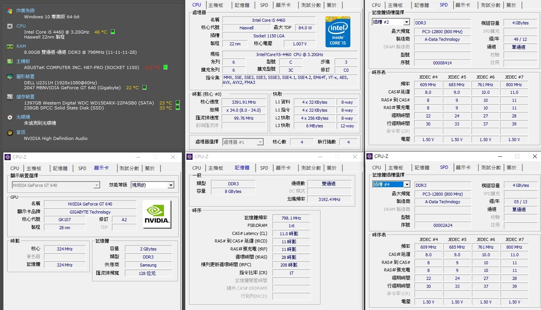This screenshot has height=310, width=541.
Task: Click the CPU-Z title icon of the slot #4 window
Action: (369, 156)
